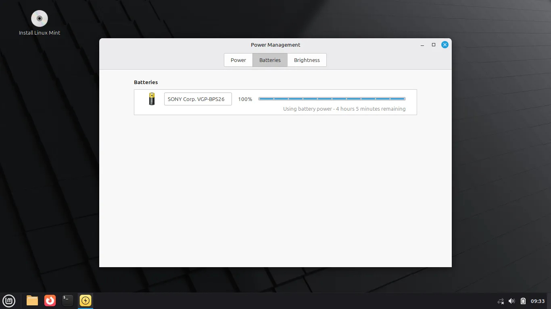
Task: Launch Firefox from the taskbar
Action: pyautogui.click(x=50, y=301)
